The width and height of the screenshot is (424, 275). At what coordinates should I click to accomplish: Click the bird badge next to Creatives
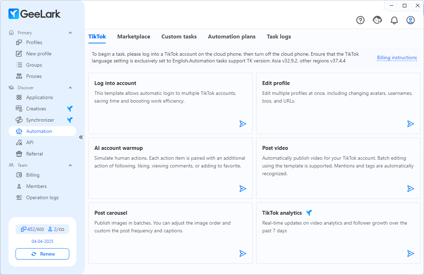70,109
